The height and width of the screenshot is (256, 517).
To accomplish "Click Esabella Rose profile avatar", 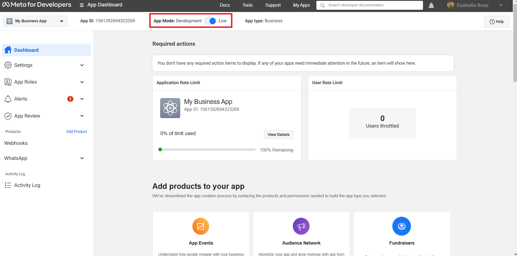I will point(451,5).
